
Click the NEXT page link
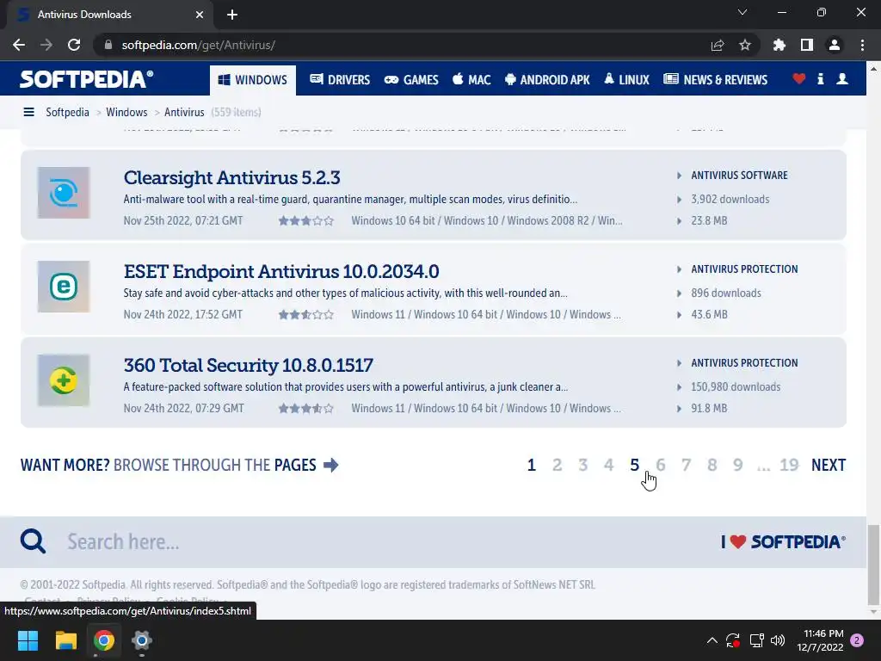tap(829, 465)
